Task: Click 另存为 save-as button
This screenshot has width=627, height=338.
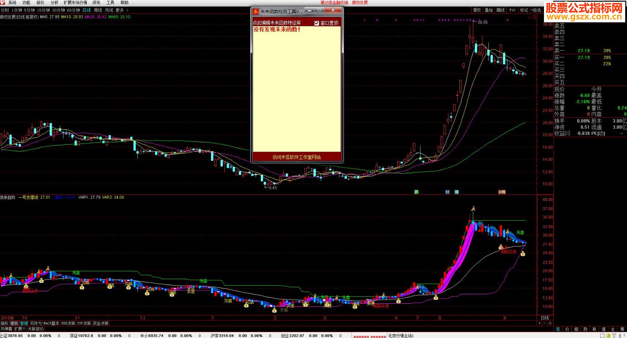Action: tap(36, 323)
